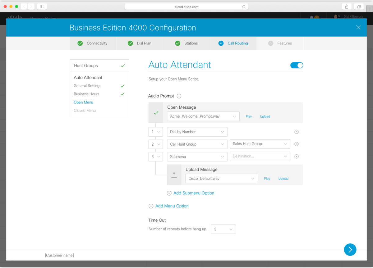The image size is (373, 268).
Task: Expand the Sales Hunt Group dropdown
Action: point(260,144)
